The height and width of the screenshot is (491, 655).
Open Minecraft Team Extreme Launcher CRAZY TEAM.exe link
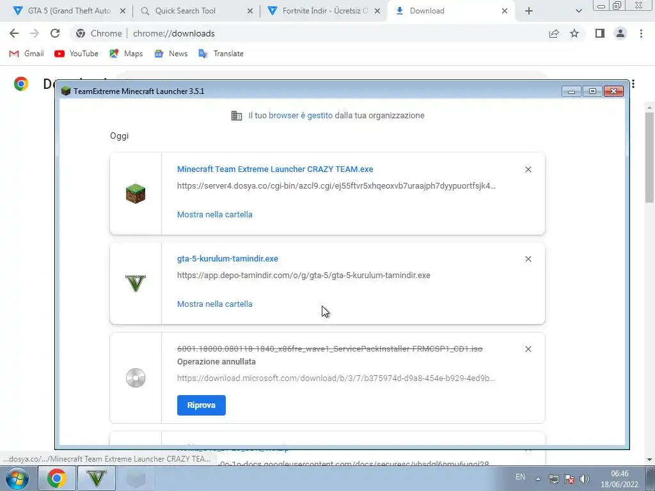coord(275,169)
